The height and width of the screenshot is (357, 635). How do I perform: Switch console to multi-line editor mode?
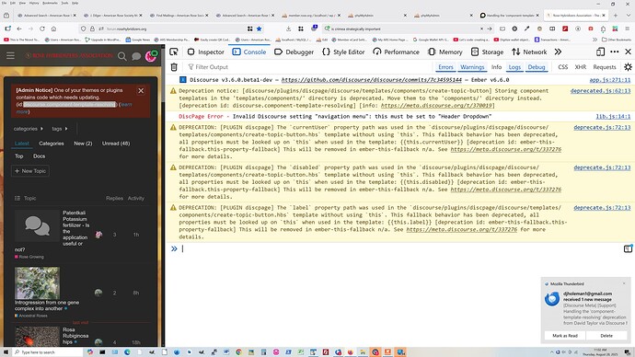pos(628,248)
